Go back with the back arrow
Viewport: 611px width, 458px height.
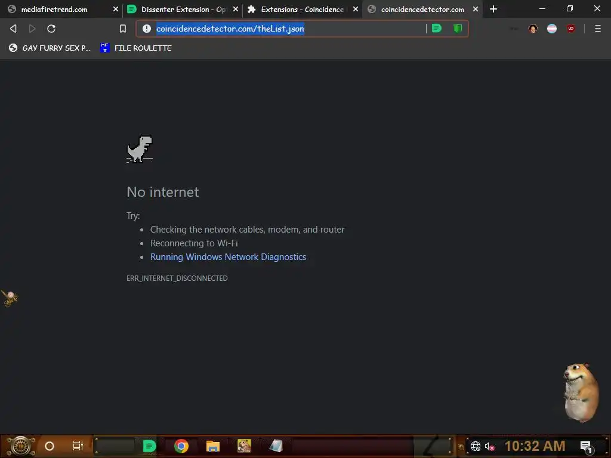pos(13,29)
